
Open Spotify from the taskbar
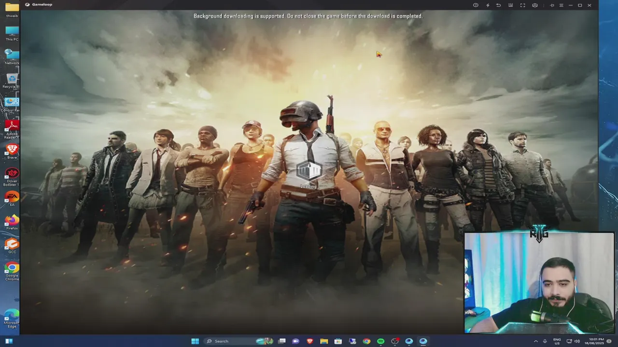coord(380,341)
